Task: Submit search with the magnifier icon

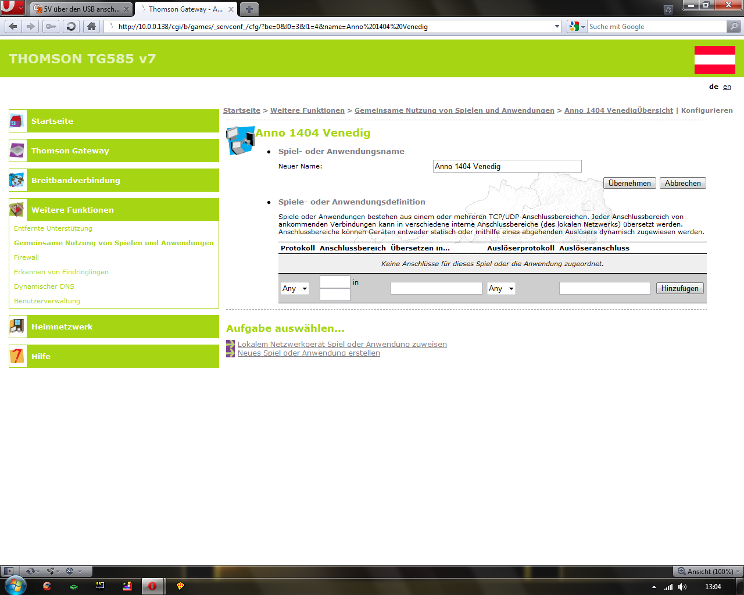Action: (734, 26)
